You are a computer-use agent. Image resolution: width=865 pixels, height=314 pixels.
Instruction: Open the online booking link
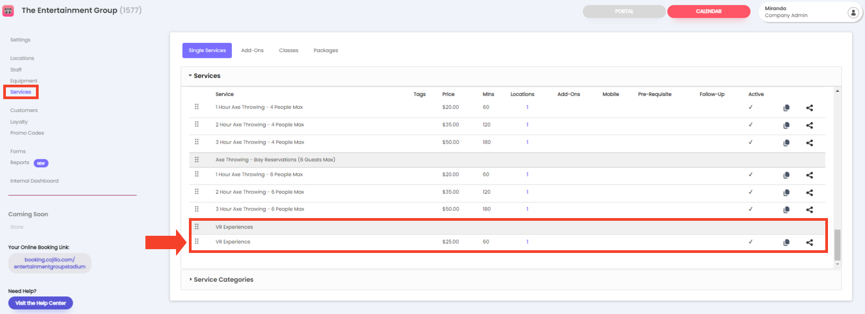coord(50,263)
